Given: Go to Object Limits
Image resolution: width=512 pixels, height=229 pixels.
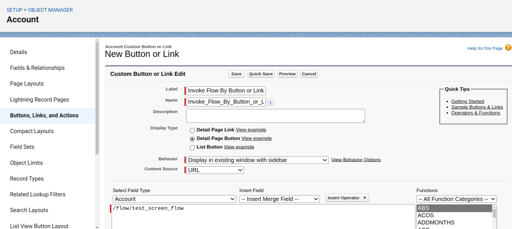Looking at the screenshot, I should pyautogui.click(x=26, y=163).
